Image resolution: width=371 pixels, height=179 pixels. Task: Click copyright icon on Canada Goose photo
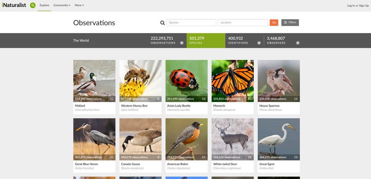click(159, 157)
